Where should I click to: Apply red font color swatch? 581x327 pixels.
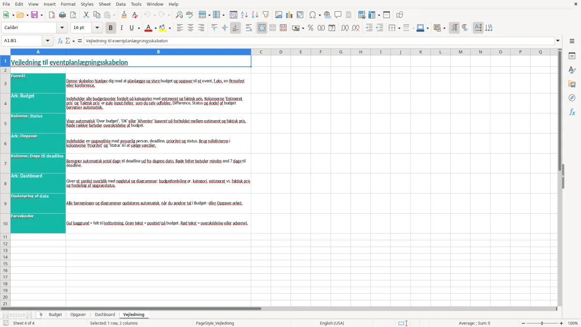[149, 28]
